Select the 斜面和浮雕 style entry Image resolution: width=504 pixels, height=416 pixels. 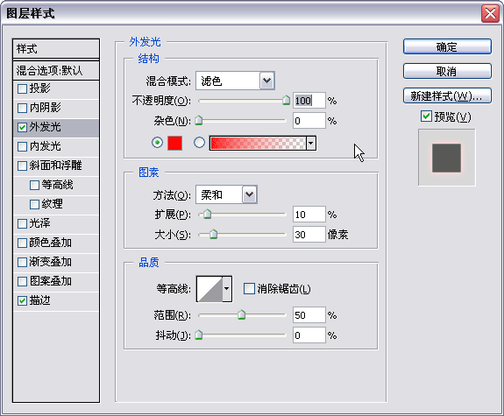point(56,166)
